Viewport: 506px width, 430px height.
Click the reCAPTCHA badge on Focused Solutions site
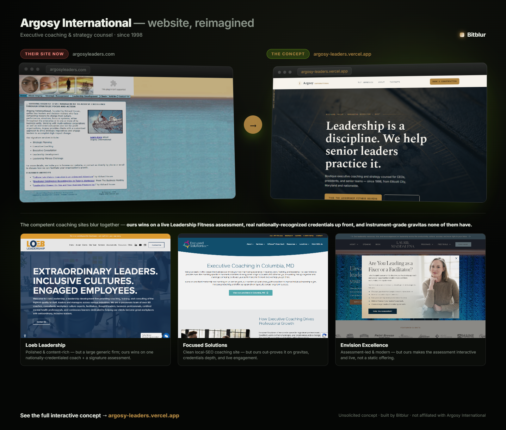point(324,335)
